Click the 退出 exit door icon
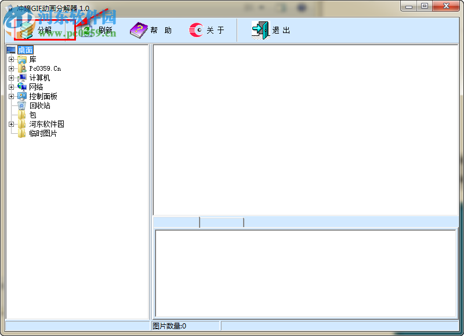 click(x=260, y=30)
